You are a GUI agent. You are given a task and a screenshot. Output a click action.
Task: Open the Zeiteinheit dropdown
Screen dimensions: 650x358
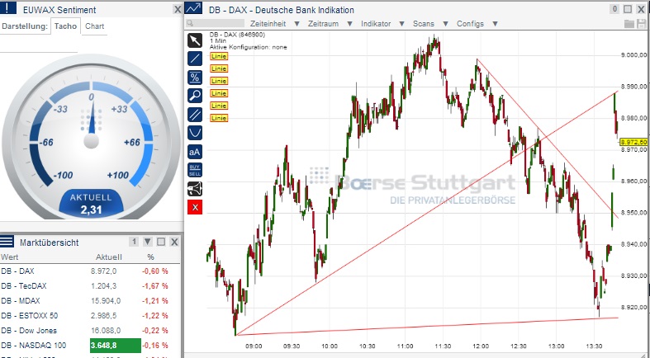click(275, 24)
